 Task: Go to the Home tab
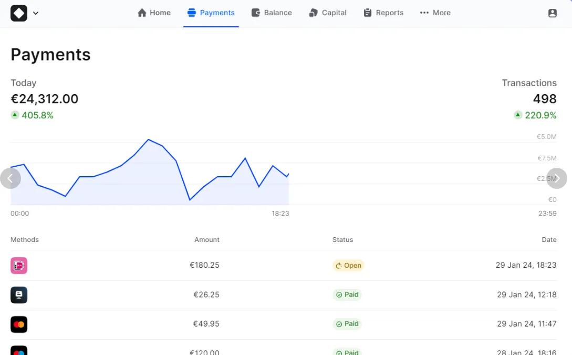point(154,13)
